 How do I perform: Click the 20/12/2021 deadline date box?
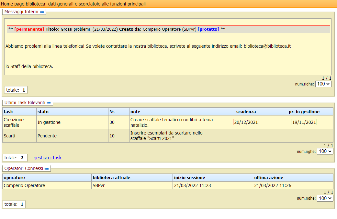tap(246, 122)
